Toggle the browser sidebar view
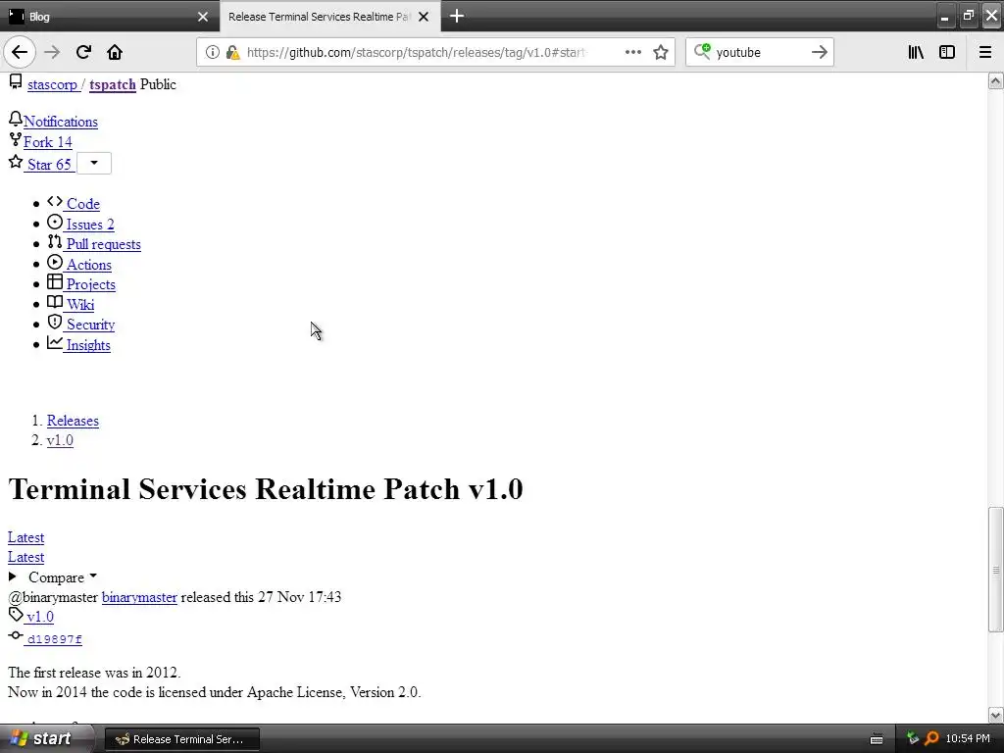 pos(947,52)
